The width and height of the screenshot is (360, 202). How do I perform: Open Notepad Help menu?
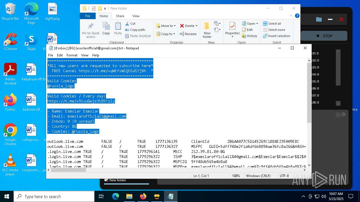click(x=96, y=55)
